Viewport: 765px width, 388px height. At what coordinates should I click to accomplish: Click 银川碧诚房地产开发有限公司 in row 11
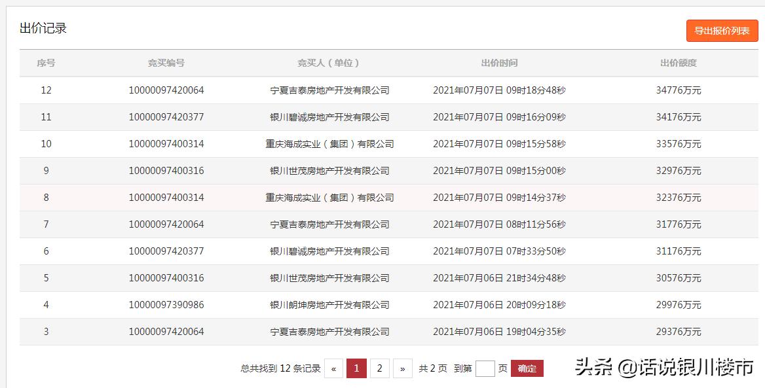tap(330, 117)
